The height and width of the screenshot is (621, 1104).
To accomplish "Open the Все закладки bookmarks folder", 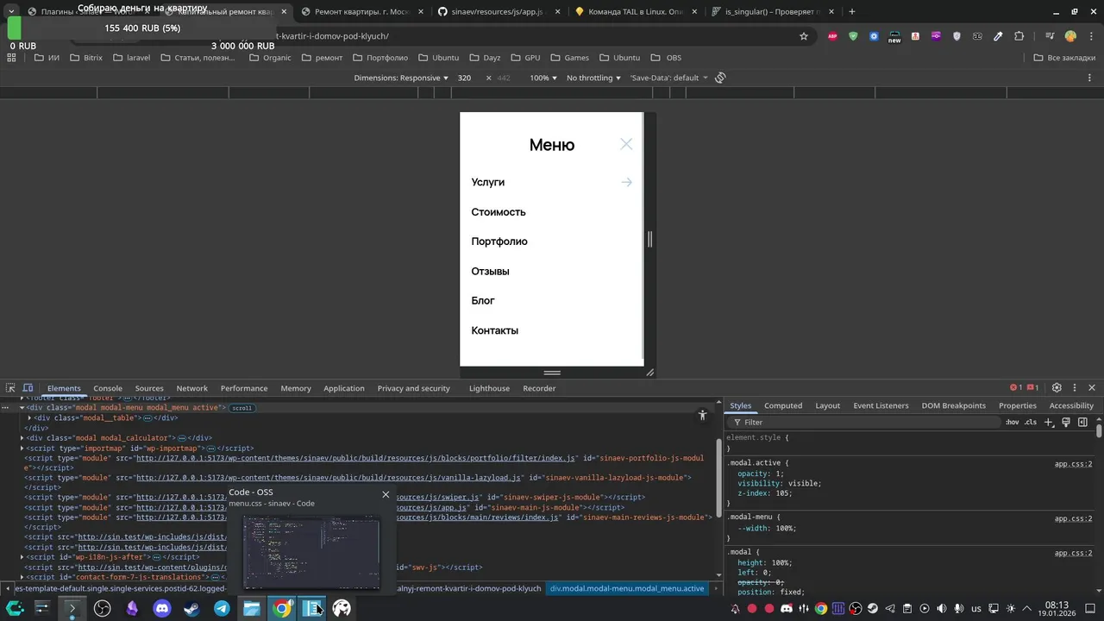I will (1064, 58).
